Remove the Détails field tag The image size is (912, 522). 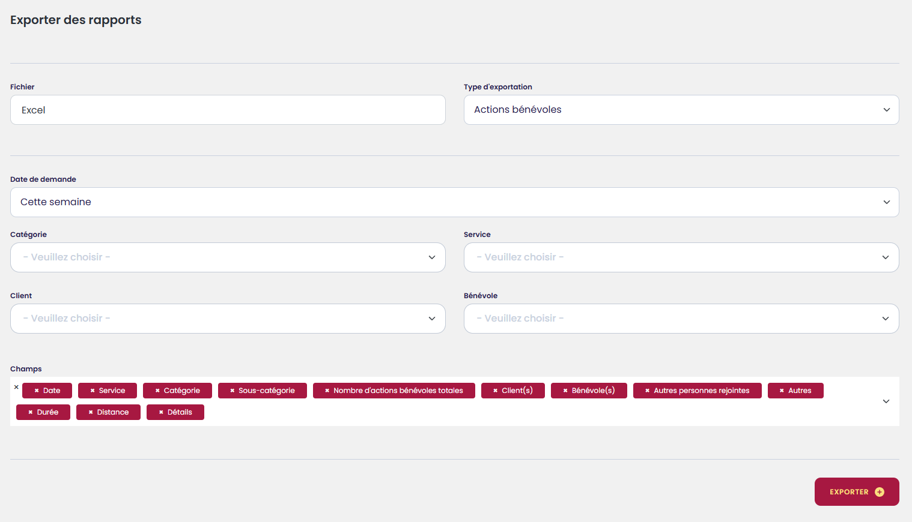(x=161, y=412)
